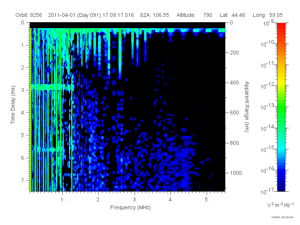Click the timestamp '17:09:17.016'
This screenshot has height=225, width=300.
(118, 15)
